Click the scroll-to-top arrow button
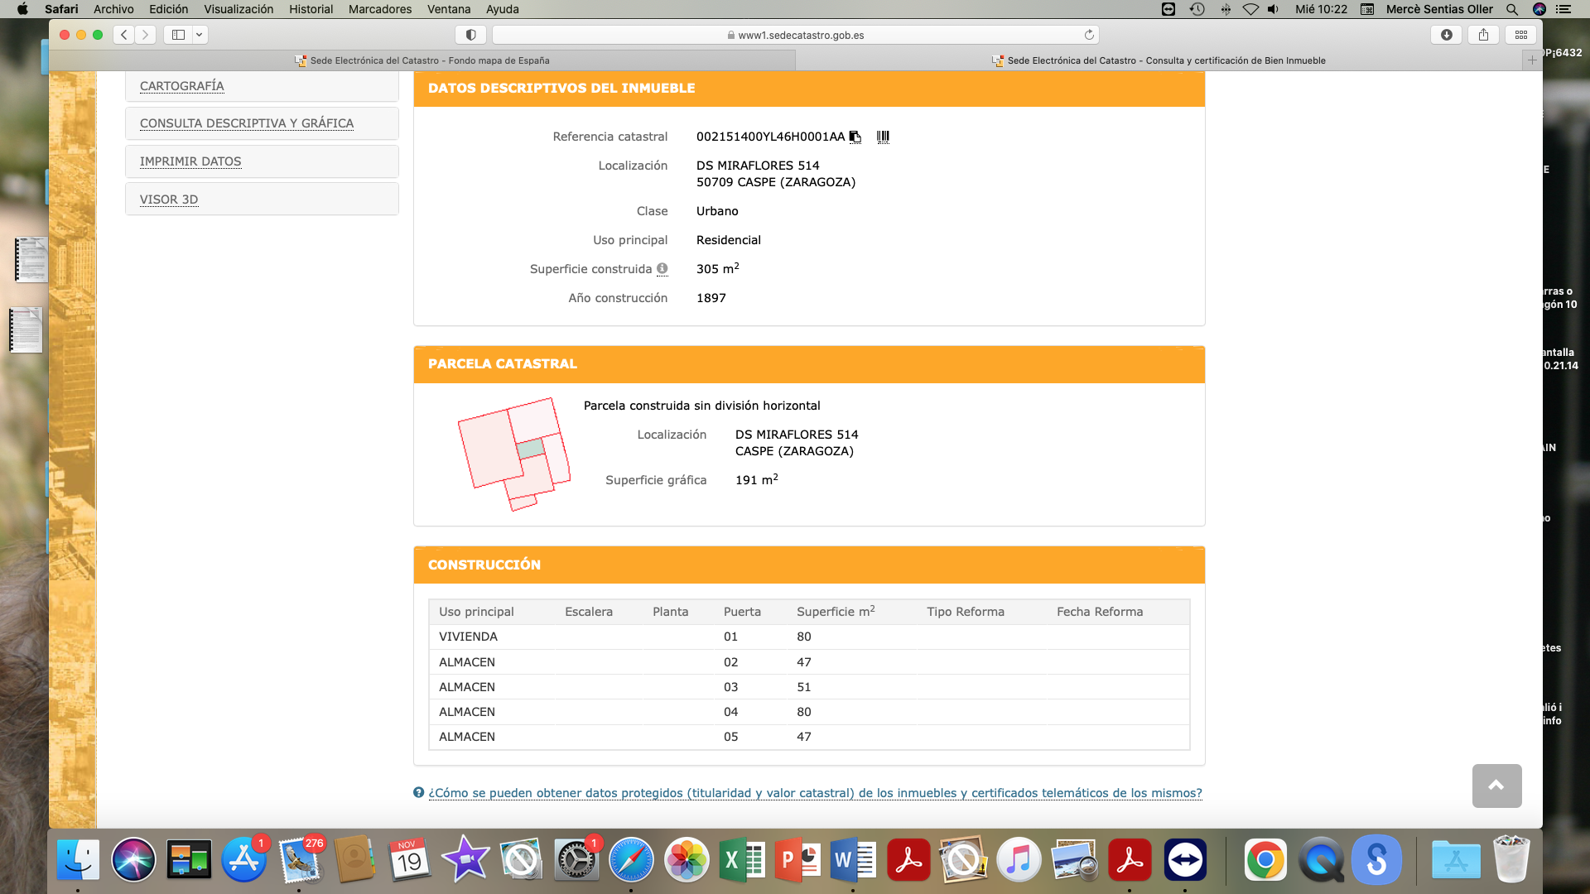Viewport: 1590px width, 894px height. tap(1496, 785)
